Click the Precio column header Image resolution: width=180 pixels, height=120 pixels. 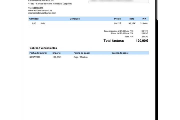[x=117, y=19]
